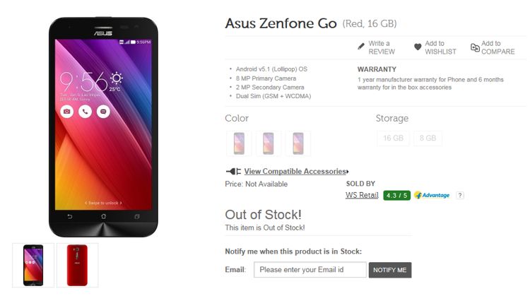530x296 pixels.
Task: Open the WS Retail seller link
Action: 362,195
